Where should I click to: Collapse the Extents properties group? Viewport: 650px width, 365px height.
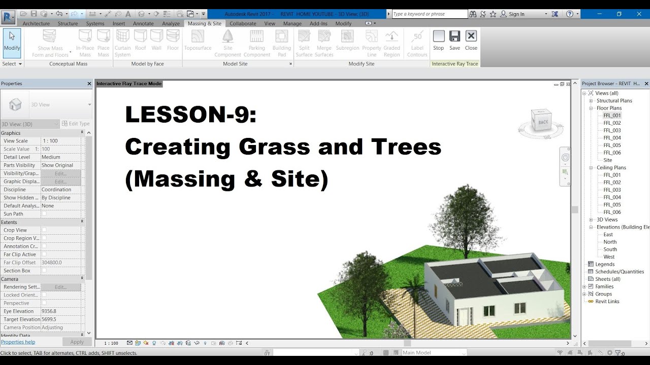82,222
